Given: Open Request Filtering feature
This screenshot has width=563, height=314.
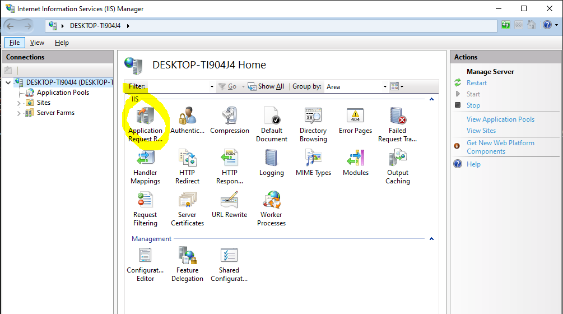Looking at the screenshot, I should pyautogui.click(x=145, y=209).
